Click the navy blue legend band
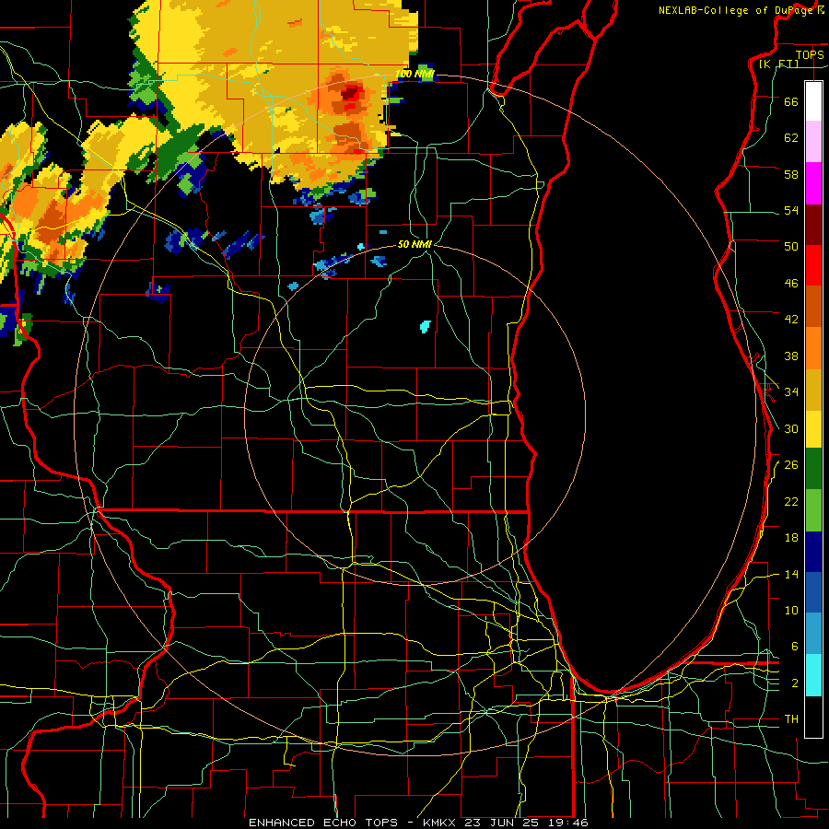 (813, 552)
